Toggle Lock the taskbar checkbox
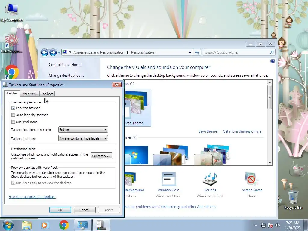The image size is (308, 231). click(x=13, y=108)
